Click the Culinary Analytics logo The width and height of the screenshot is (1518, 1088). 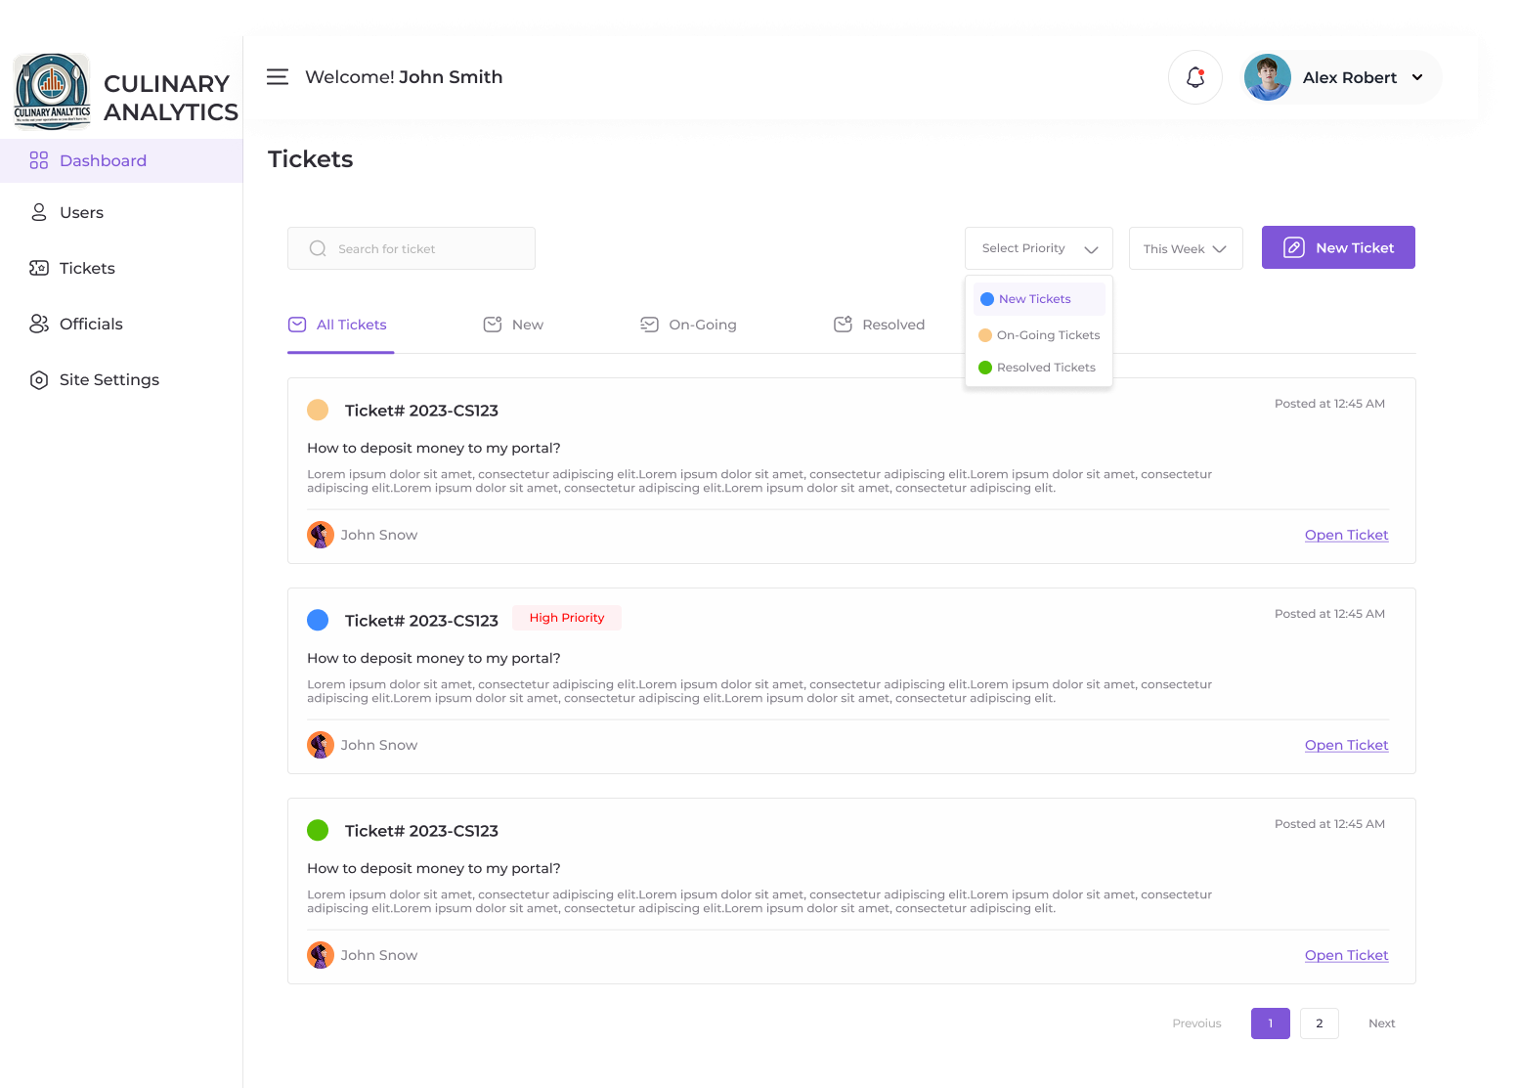click(x=53, y=92)
